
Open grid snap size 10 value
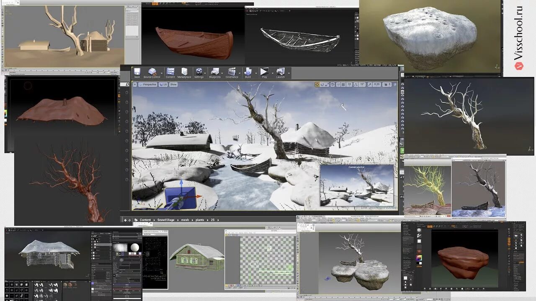click(x=349, y=84)
